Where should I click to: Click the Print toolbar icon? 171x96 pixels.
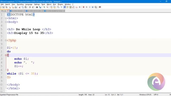tap(16, 7)
